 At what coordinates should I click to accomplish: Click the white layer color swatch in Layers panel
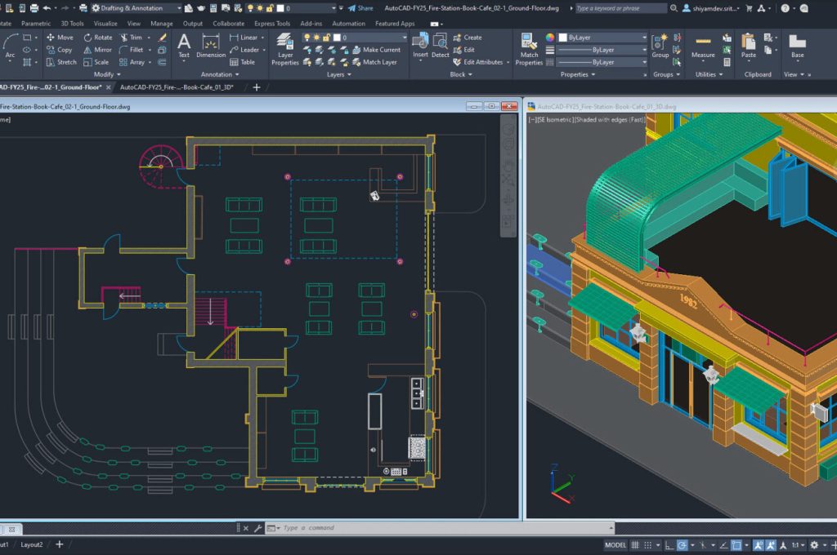337,38
